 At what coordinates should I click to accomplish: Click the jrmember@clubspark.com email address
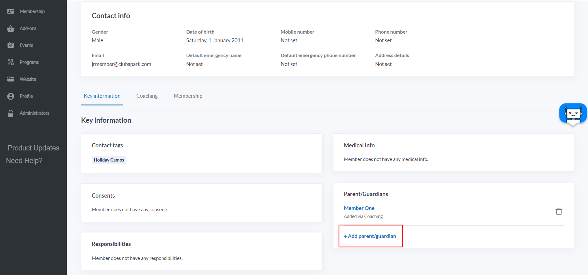click(x=121, y=64)
